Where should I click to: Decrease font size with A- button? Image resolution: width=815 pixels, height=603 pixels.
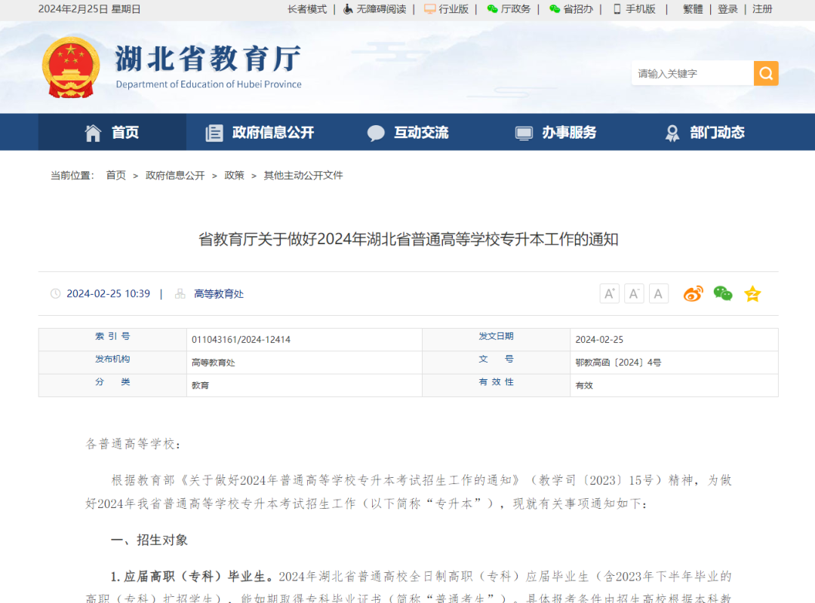634,293
